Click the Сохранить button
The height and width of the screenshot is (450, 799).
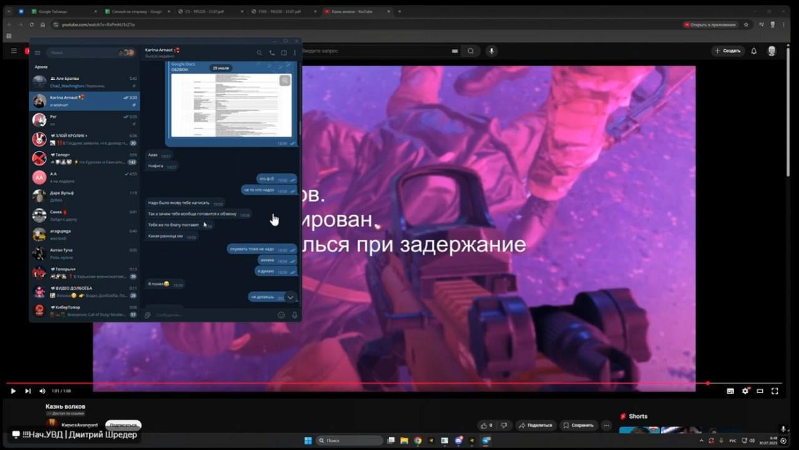pyautogui.click(x=579, y=425)
